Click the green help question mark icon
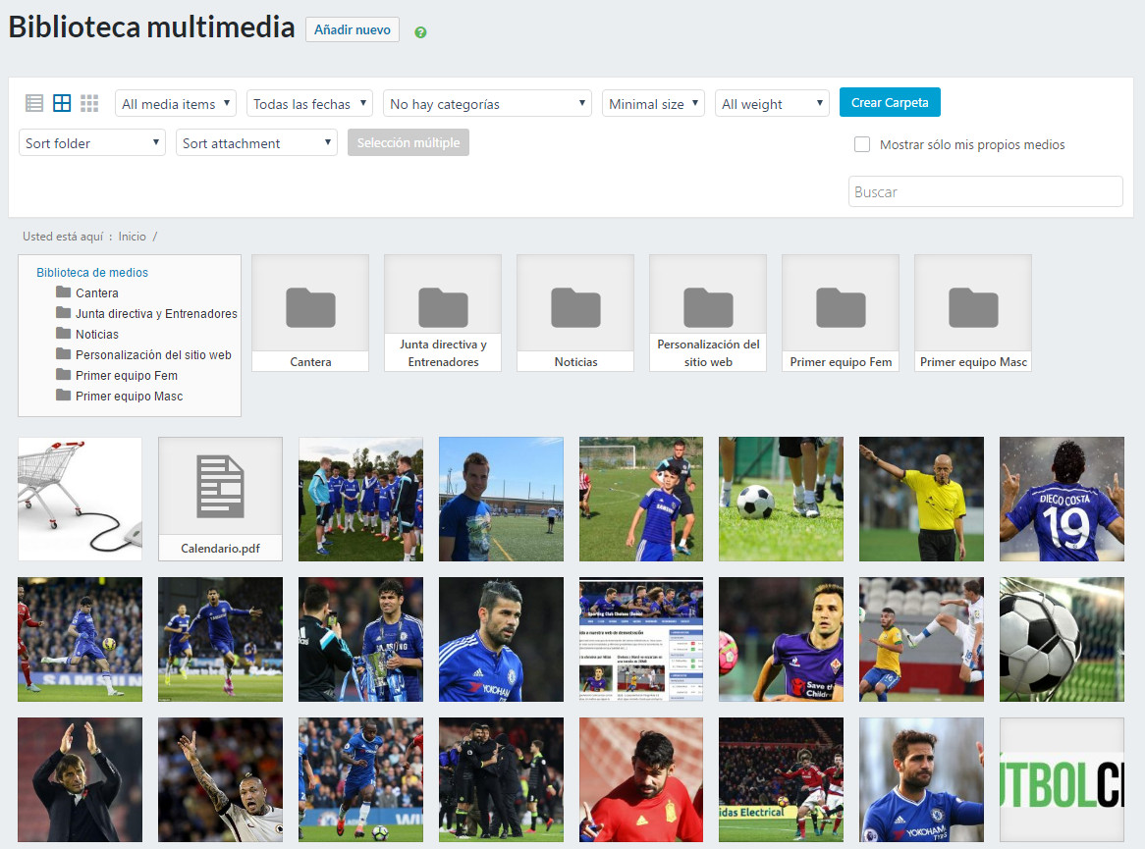This screenshot has height=849, width=1145. click(420, 32)
